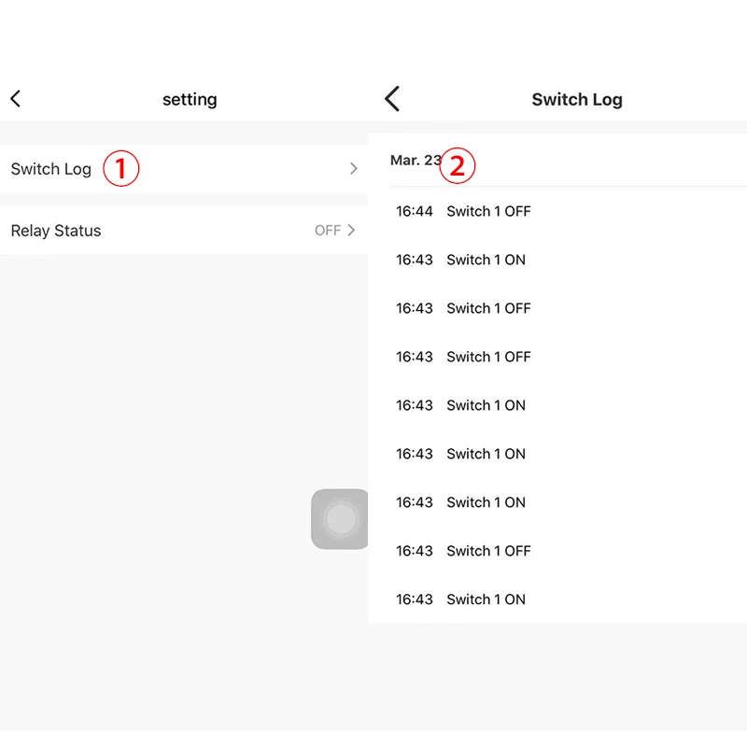Click the OFF value of Relay Status

tap(328, 231)
